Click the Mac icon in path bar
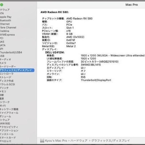Screen dimensions: 145x145 tap(42, 140)
